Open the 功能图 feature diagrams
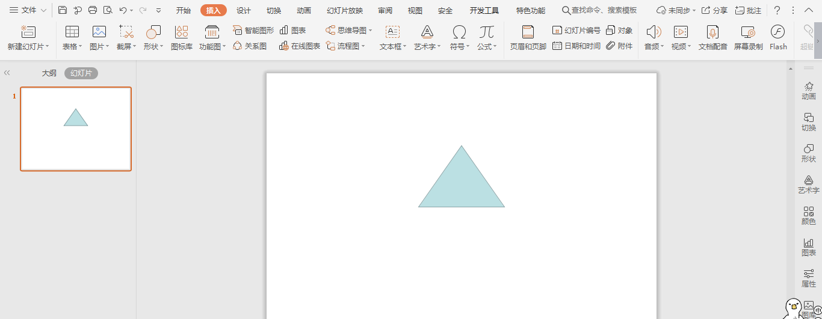 pos(212,37)
